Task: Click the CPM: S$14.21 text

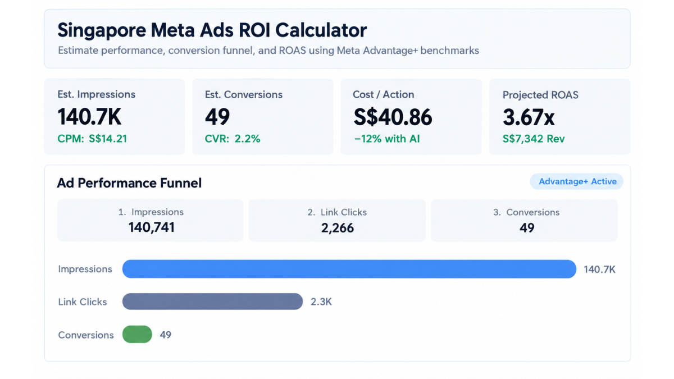Action: 92,138
